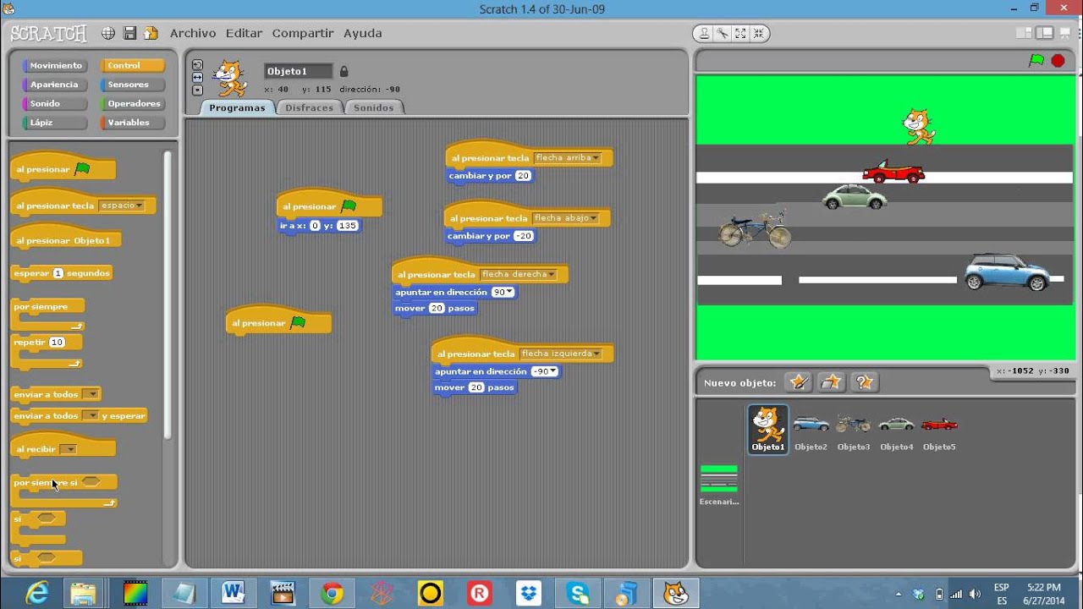Set rotation style to don't rotate
Image resolution: width=1083 pixels, height=609 pixels.
197,89
